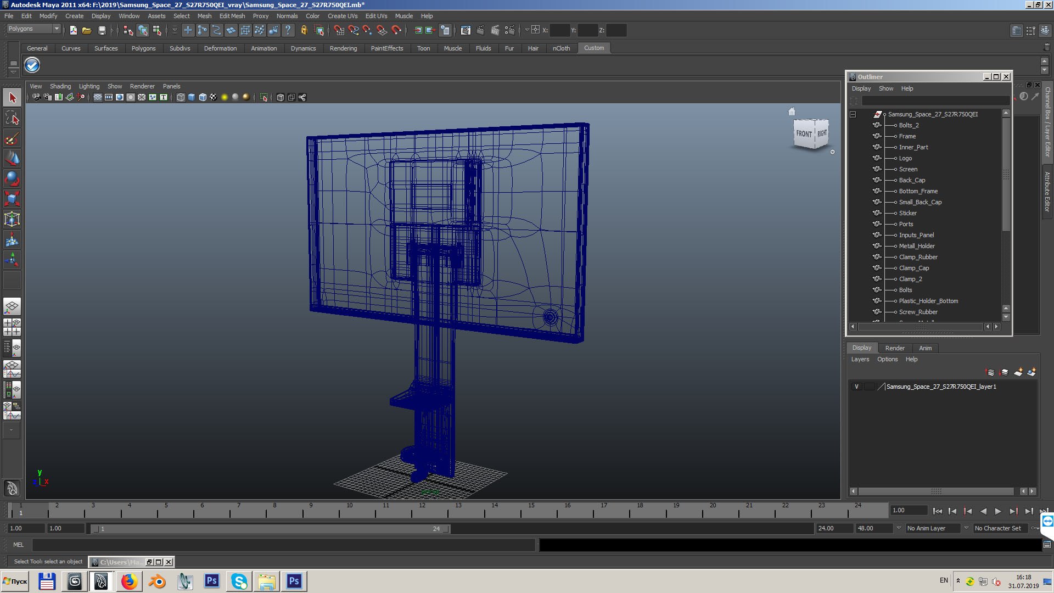This screenshot has width=1054, height=593.
Task: Click the Play forwards button
Action: coord(998,511)
